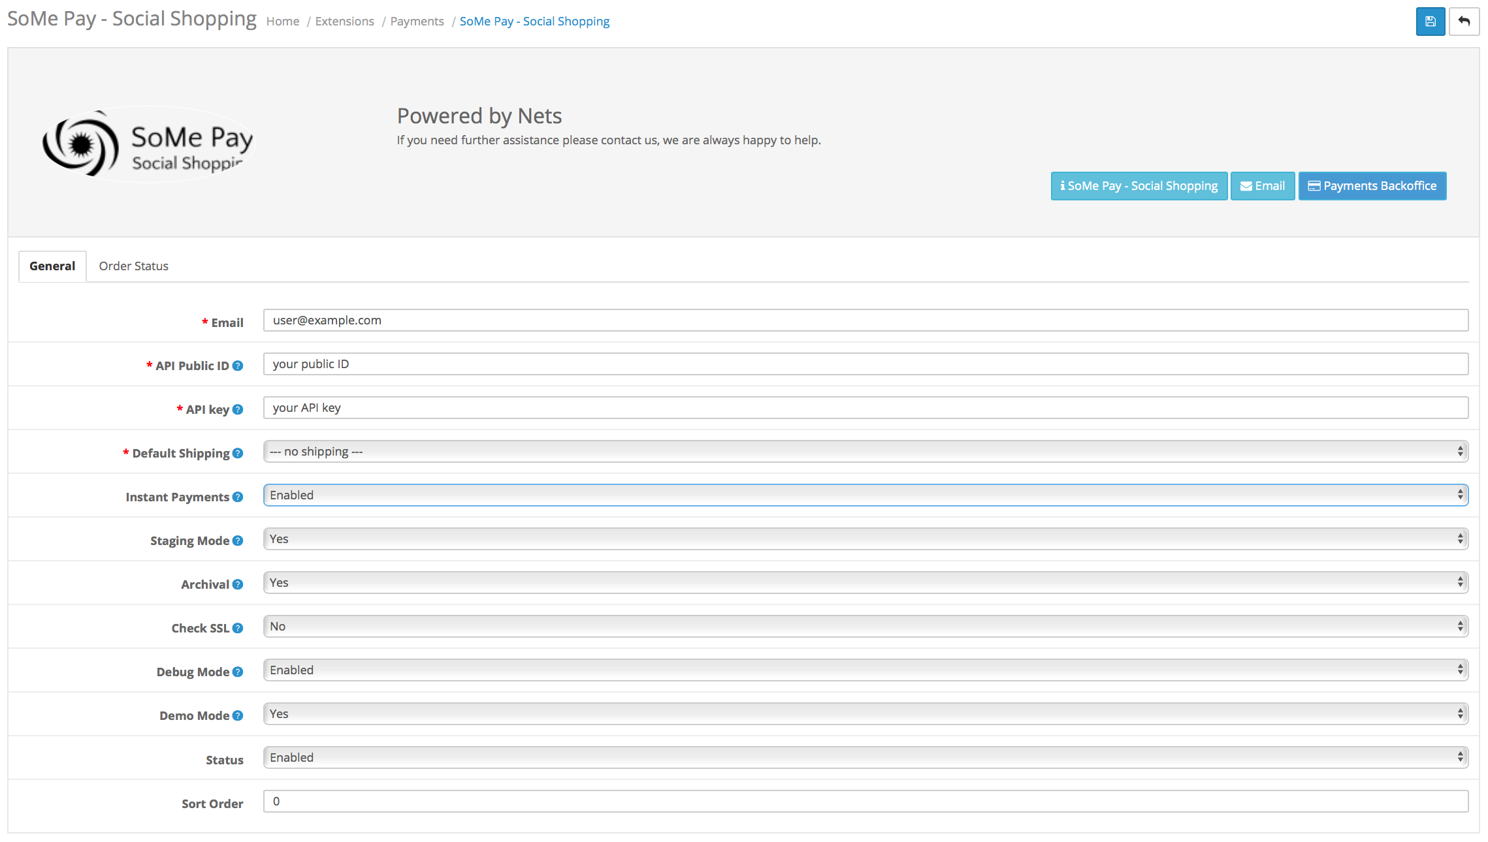Open the Status dropdown
The image size is (1488, 842).
pos(865,757)
